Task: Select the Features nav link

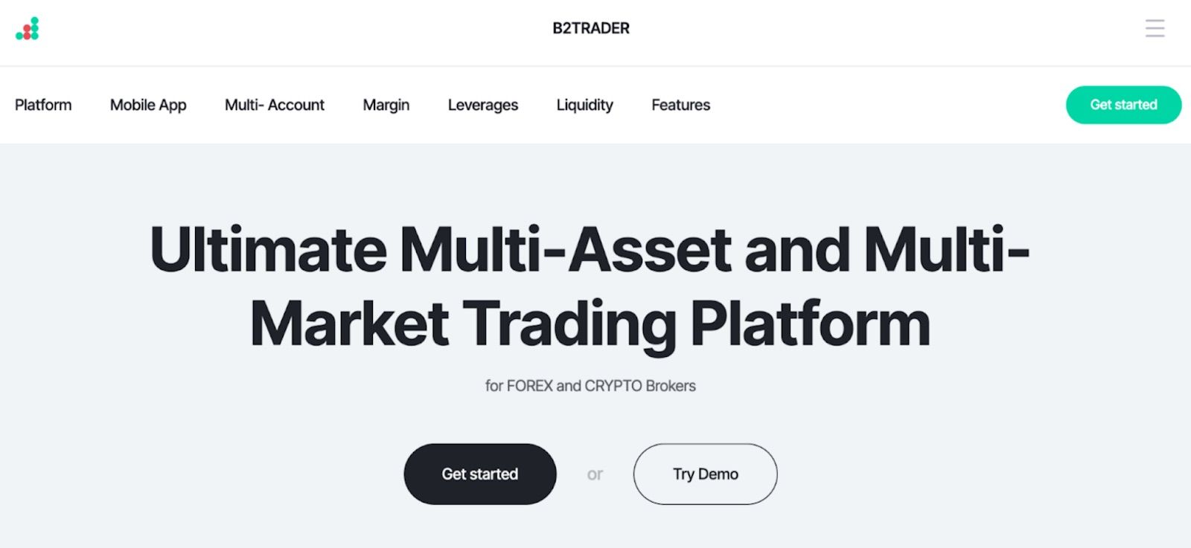Action: (x=681, y=105)
